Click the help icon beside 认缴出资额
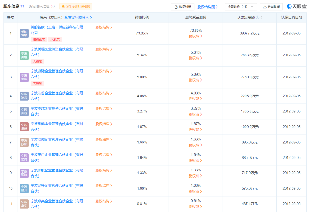311x215 pixels. coord(257,18)
